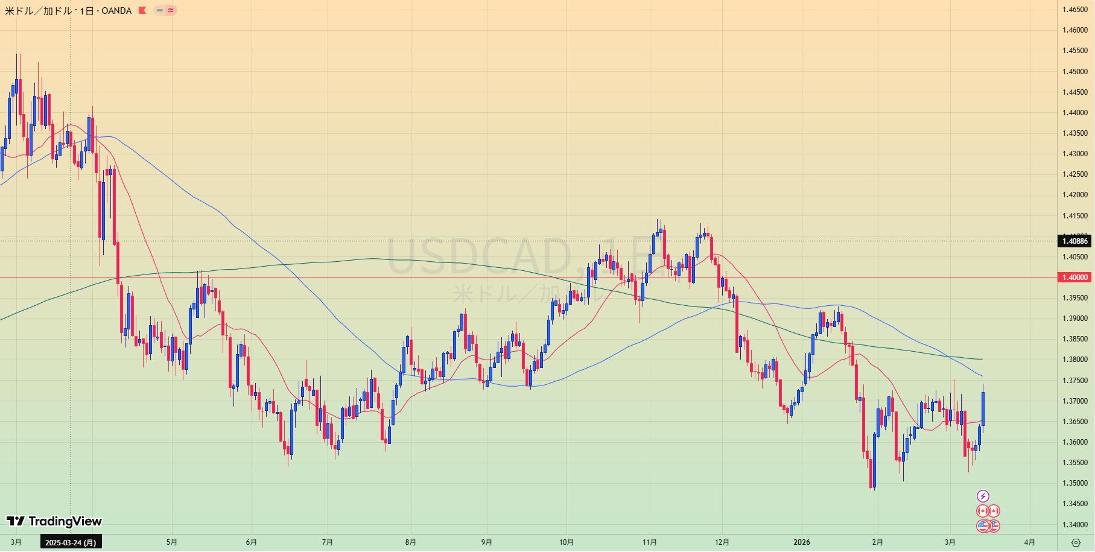
Task: Click the right Canada flag event icon
Action: pos(994,511)
